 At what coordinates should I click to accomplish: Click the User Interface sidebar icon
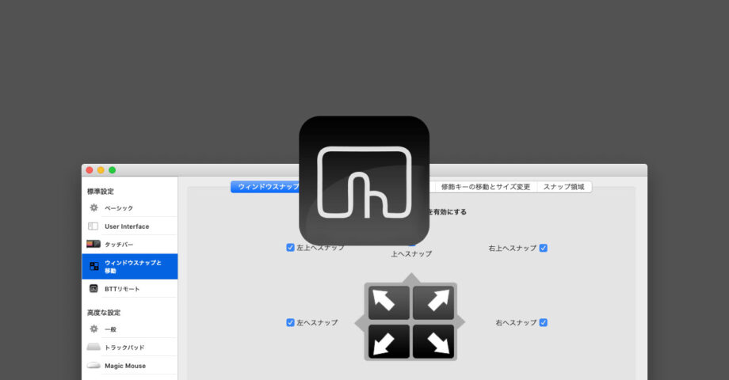[x=93, y=226]
